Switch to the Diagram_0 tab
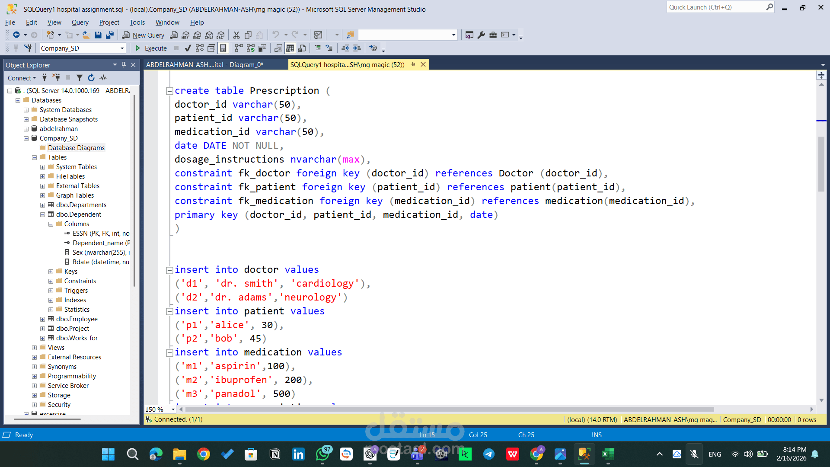Image resolution: width=830 pixels, height=467 pixels. (x=204, y=65)
